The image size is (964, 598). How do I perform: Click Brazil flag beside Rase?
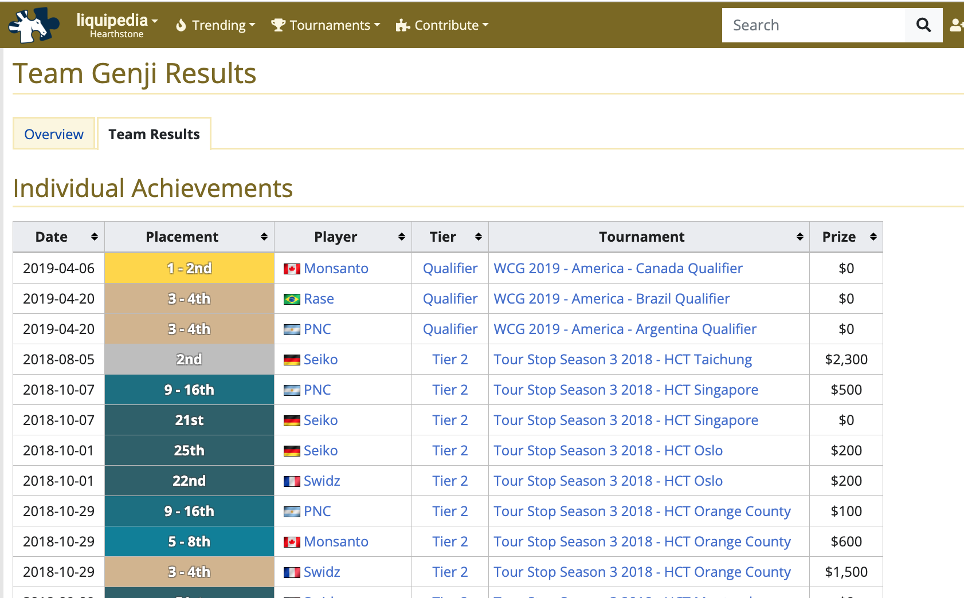click(292, 299)
